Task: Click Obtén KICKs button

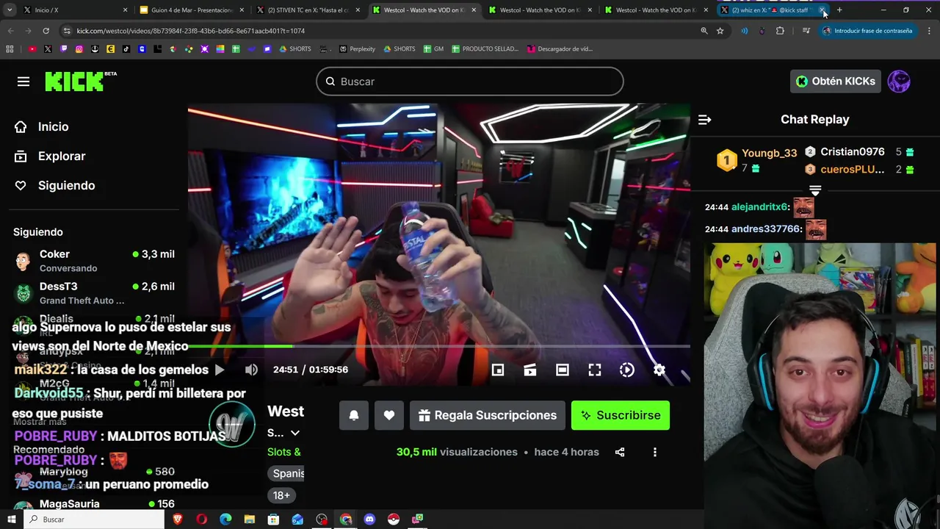Action: (836, 81)
